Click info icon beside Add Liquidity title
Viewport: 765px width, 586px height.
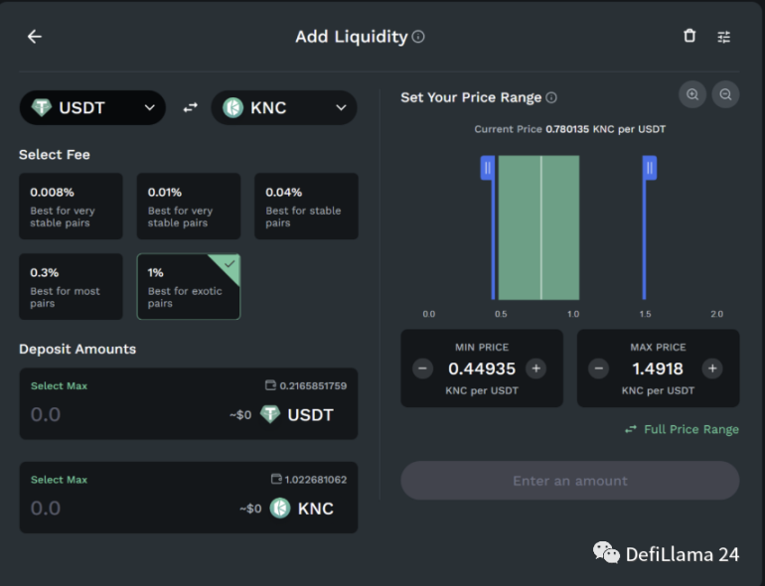[418, 37]
